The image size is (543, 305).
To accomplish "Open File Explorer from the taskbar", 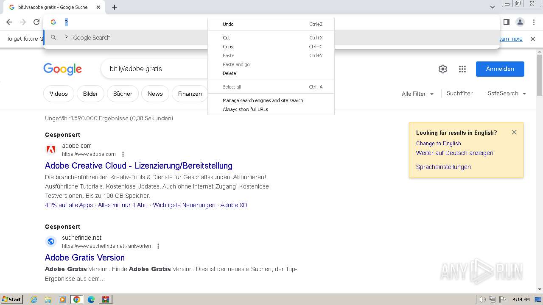I will (48, 299).
